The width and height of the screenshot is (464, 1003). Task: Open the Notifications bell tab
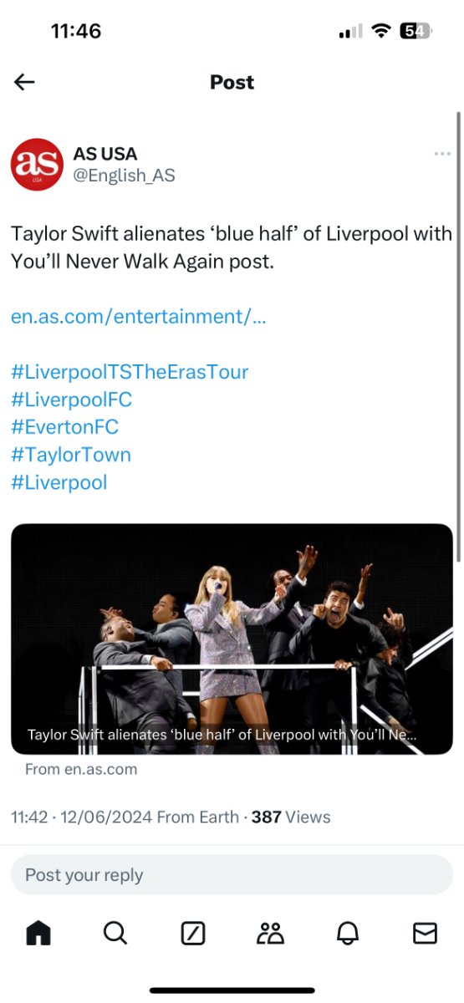(348, 933)
